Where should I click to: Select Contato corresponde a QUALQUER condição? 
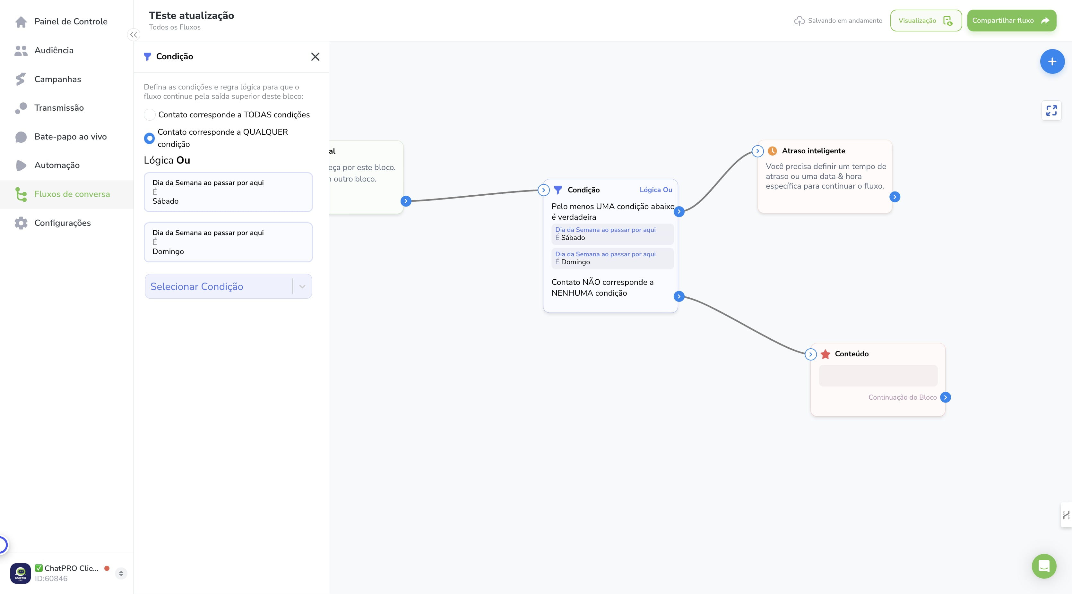149,138
